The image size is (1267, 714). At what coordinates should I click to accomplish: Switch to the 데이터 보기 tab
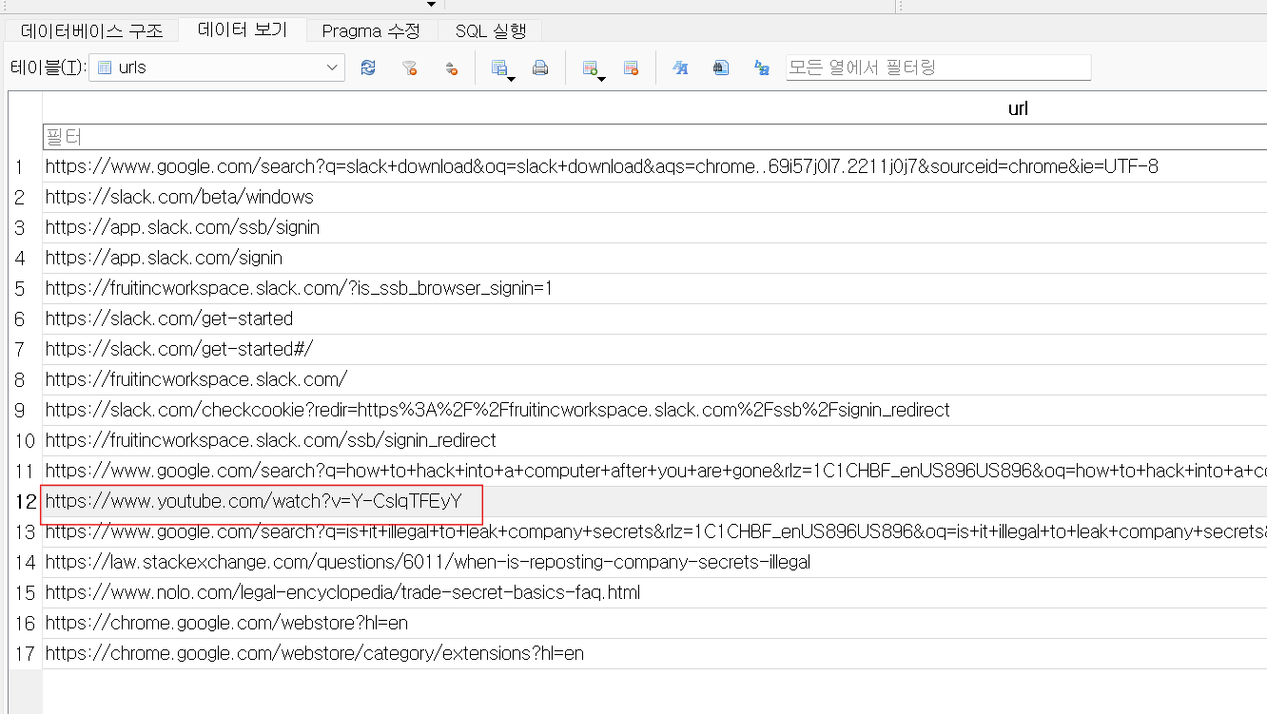pyautogui.click(x=243, y=29)
